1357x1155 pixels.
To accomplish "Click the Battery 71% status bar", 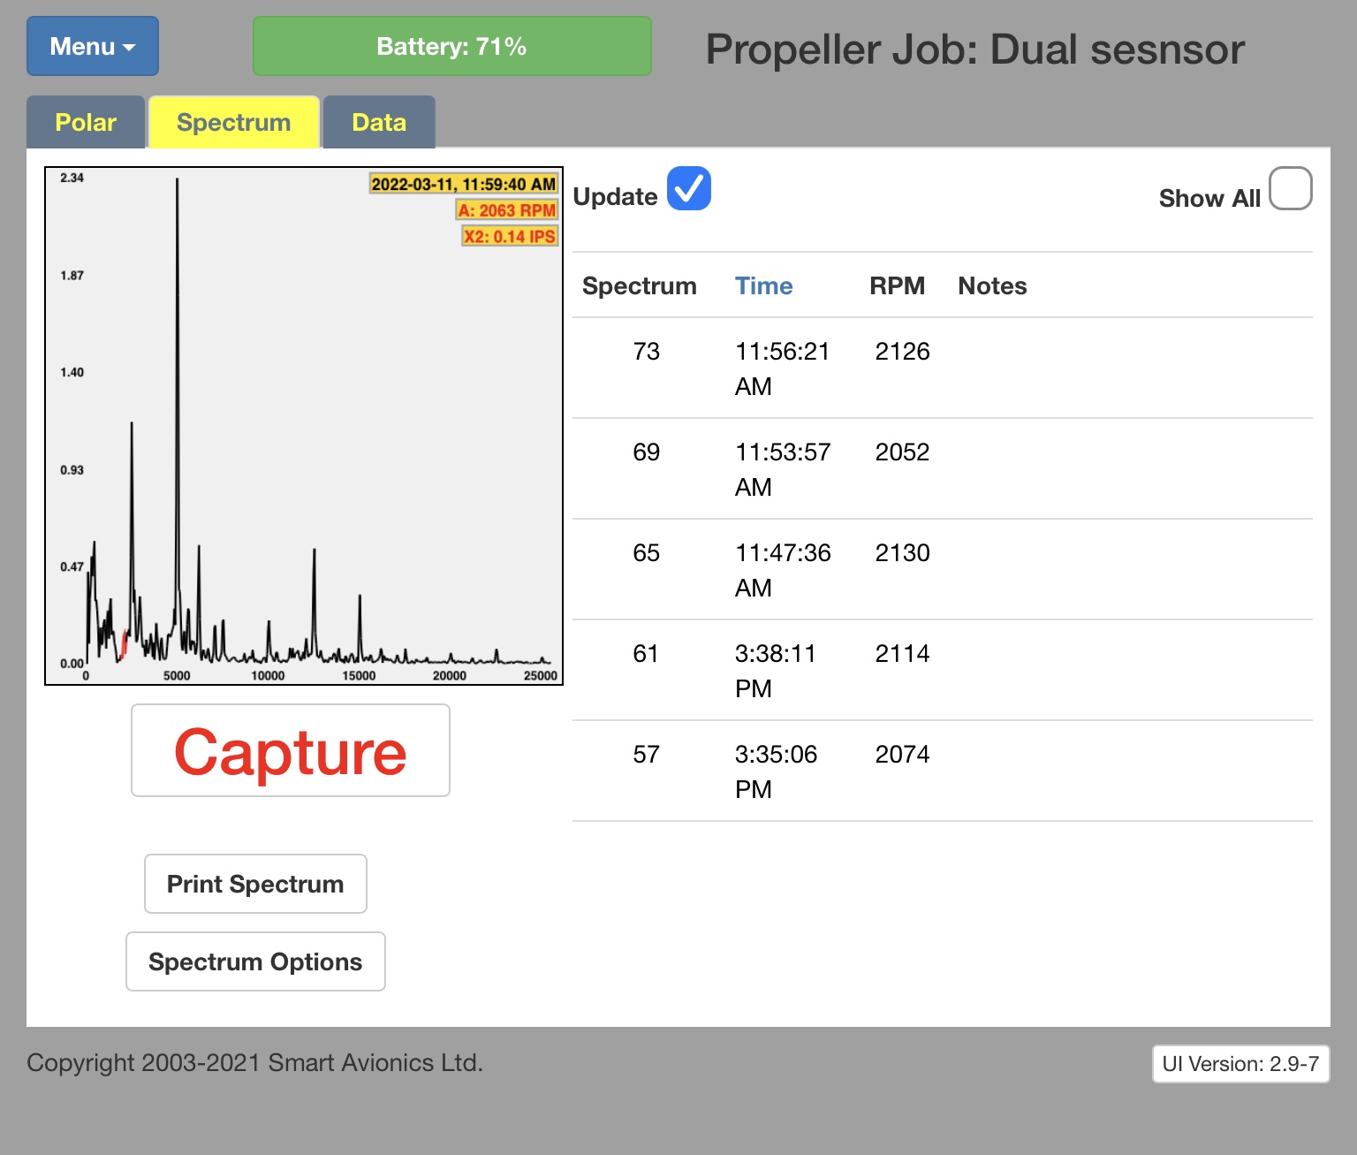I will (x=451, y=46).
